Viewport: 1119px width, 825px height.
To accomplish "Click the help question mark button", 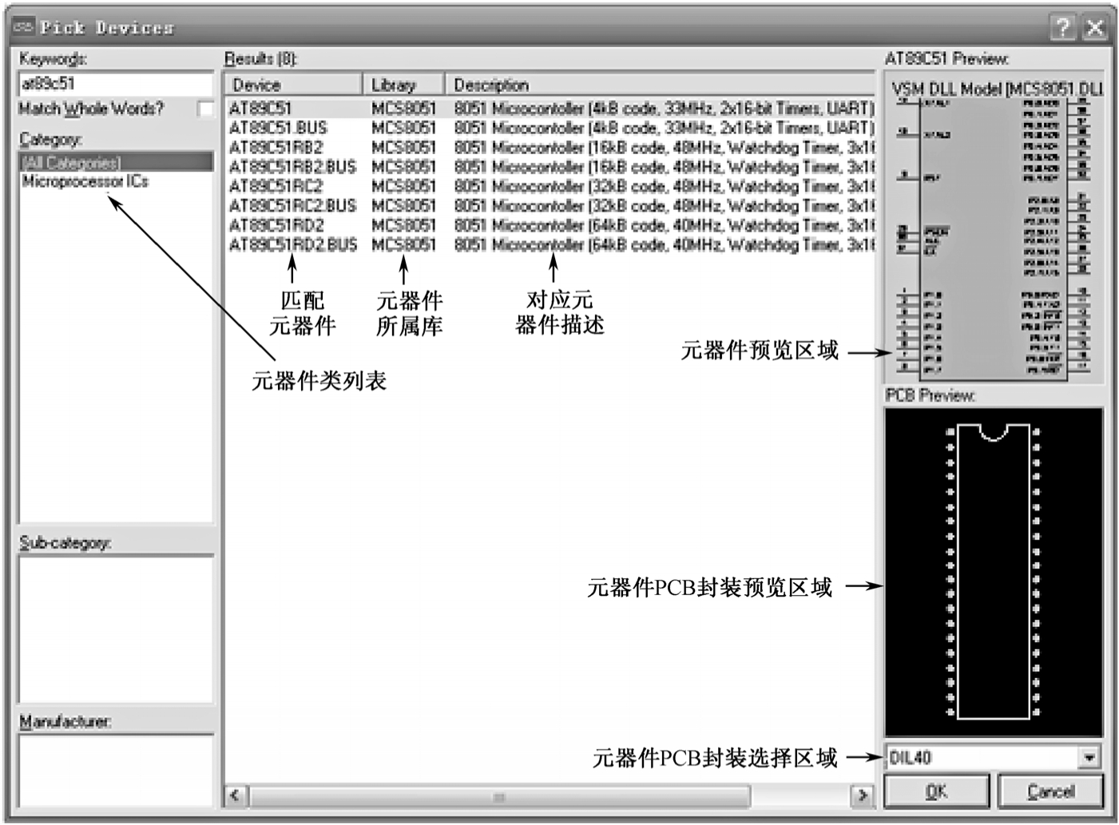I will 1062,28.
